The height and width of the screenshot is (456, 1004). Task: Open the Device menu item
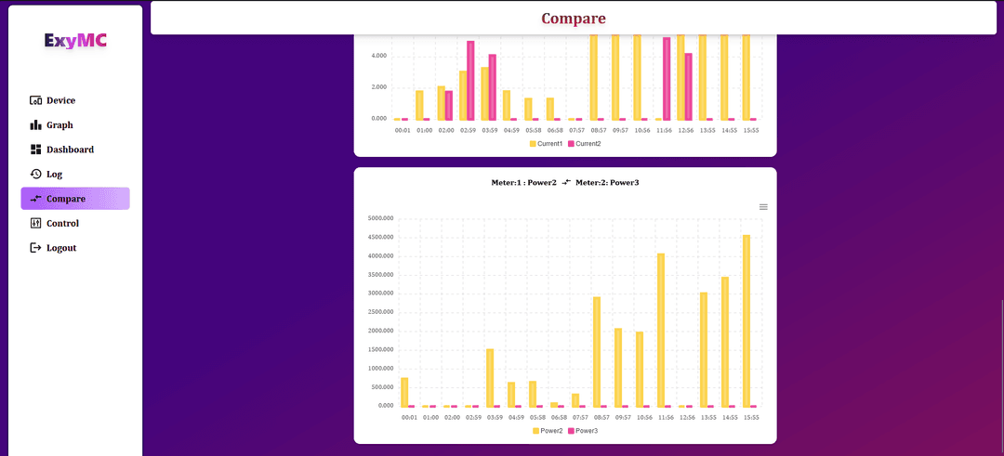(60, 100)
